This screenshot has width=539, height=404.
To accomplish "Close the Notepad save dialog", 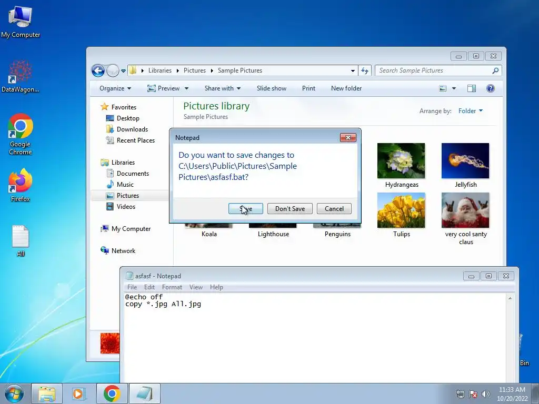I will pyautogui.click(x=348, y=137).
